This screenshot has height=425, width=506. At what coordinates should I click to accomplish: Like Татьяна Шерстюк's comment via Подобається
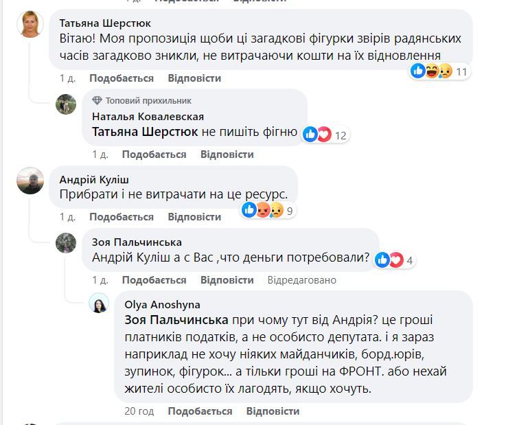pos(121,79)
